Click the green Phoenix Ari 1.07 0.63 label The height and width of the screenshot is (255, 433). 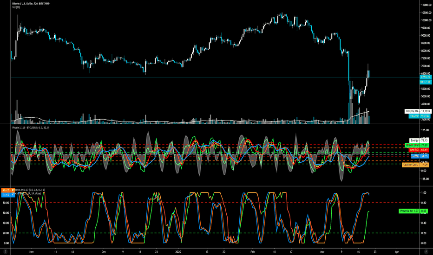(413, 211)
